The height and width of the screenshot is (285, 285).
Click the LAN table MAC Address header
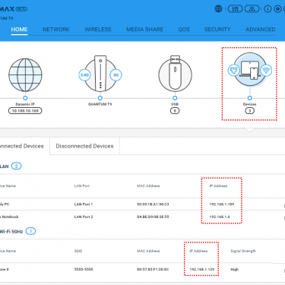(148, 186)
